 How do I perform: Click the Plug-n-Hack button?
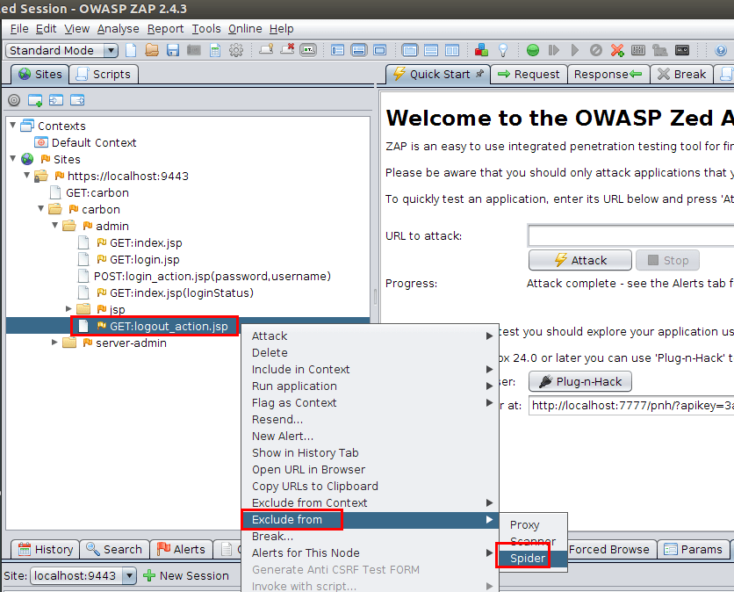point(579,381)
